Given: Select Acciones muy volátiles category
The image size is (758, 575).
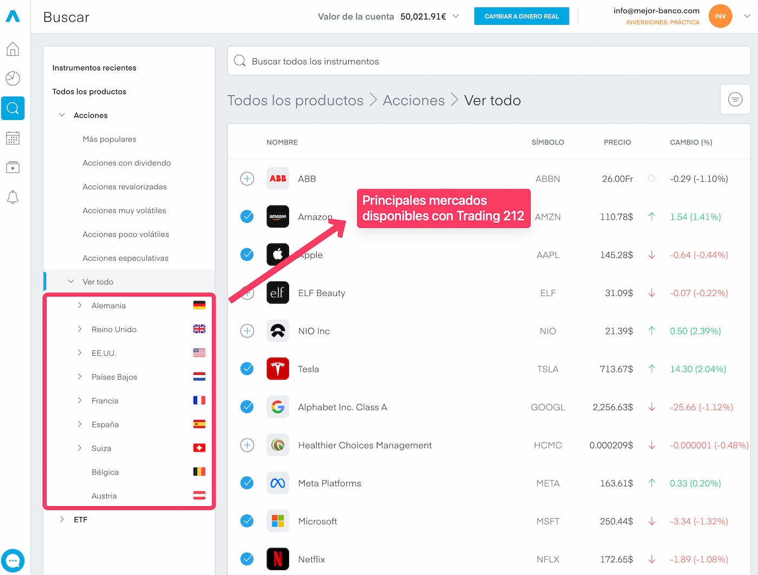Looking at the screenshot, I should click(x=124, y=210).
